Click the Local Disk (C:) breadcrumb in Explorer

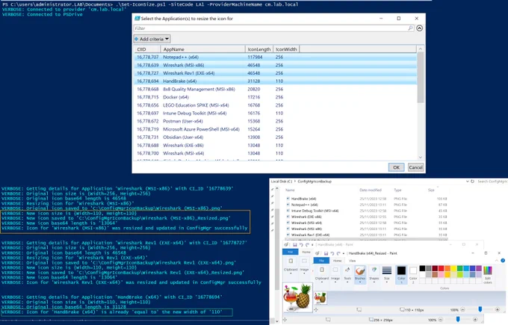(x=281, y=182)
